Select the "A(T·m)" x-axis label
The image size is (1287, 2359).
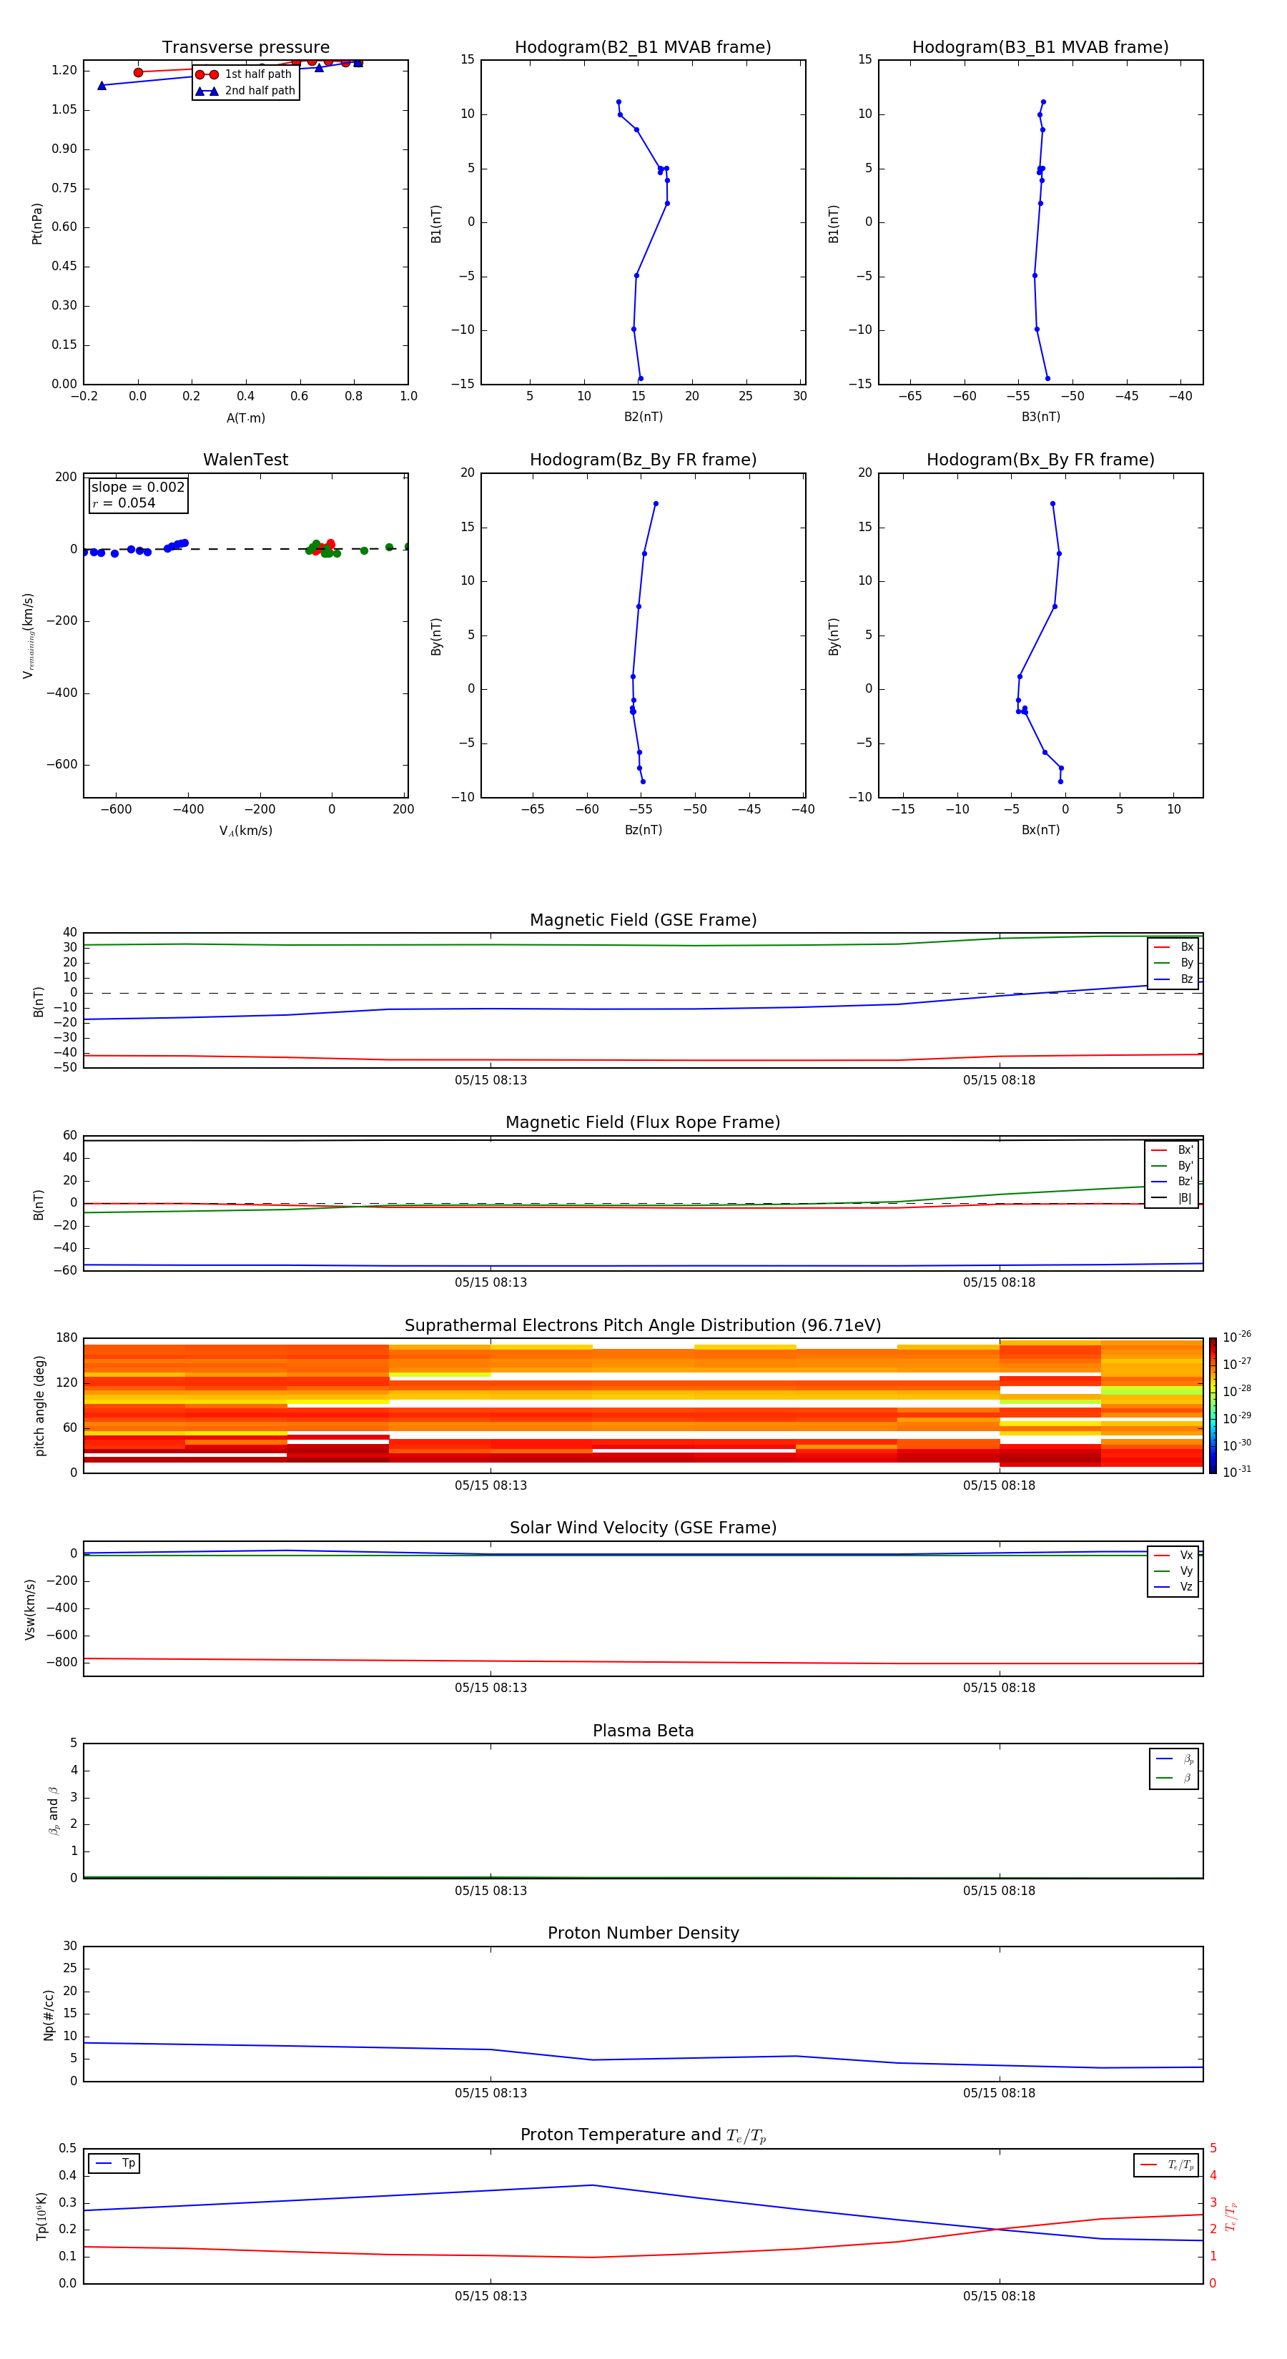click(245, 418)
